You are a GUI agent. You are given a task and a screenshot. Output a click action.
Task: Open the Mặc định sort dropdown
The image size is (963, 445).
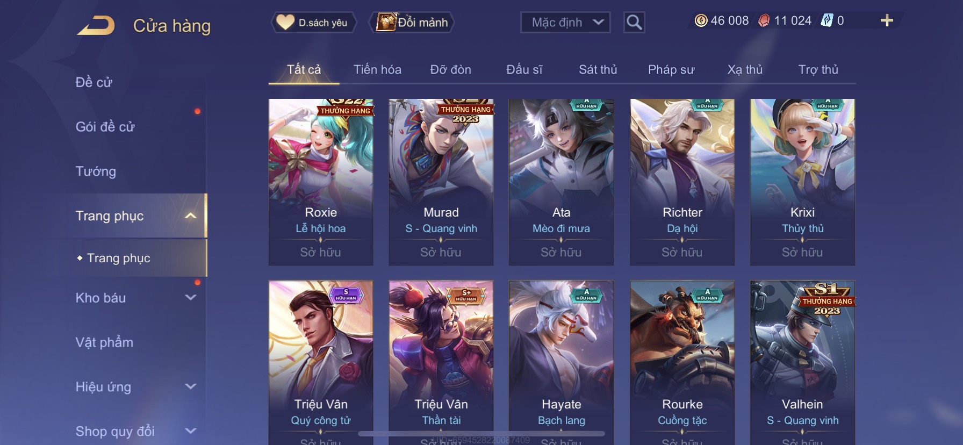point(565,23)
